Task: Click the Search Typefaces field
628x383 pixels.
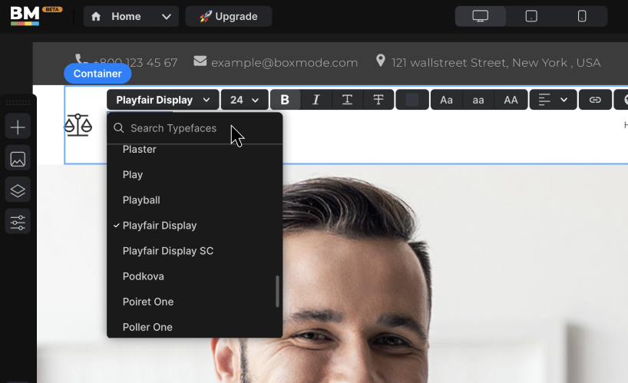Action: [195, 128]
